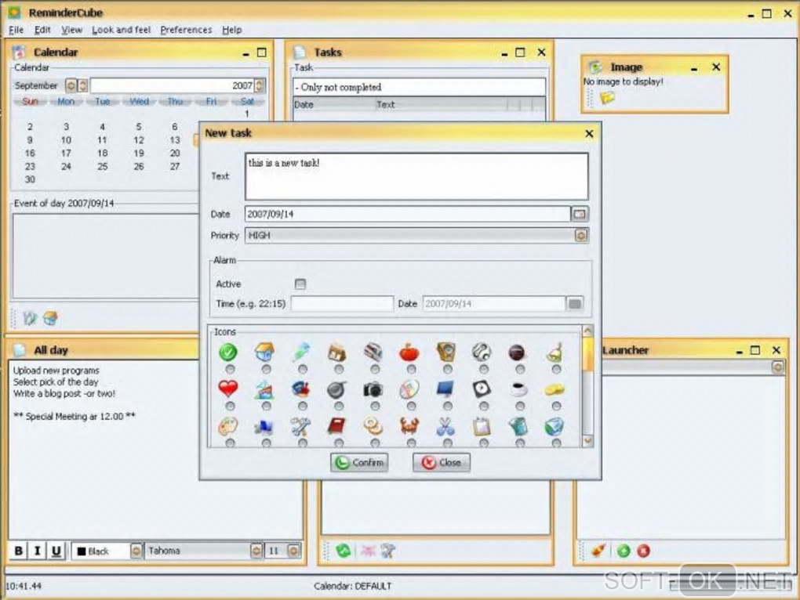800x600 pixels.
Task: Open the Black text color dropdown
Action: pos(136,551)
